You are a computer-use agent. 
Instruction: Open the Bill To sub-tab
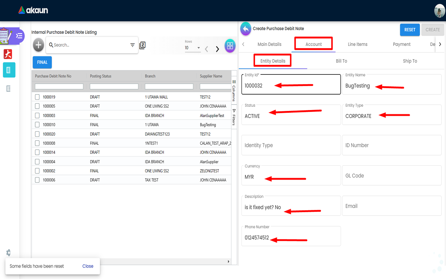pyautogui.click(x=341, y=61)
